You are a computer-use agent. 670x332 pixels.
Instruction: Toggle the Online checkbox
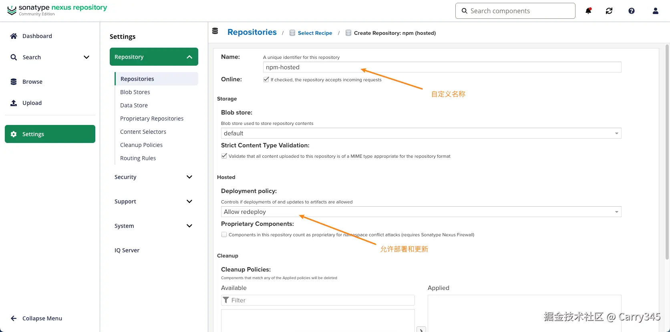(266, 79)
